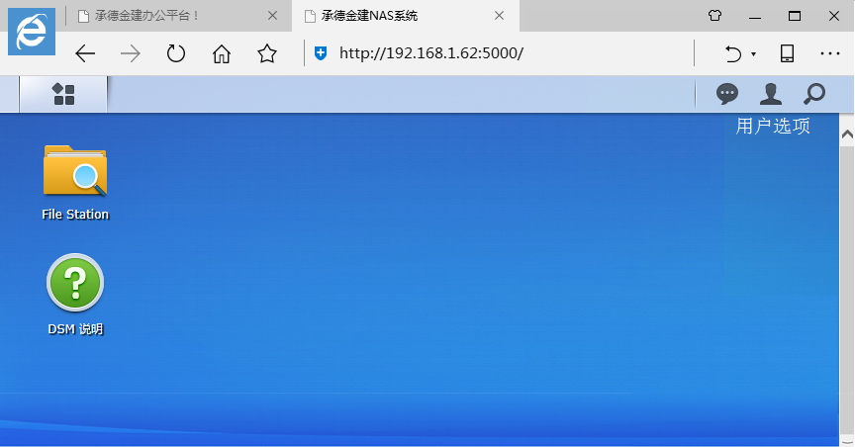Click the browser e logo
855x447 pixels.
[x=32, y=32]
